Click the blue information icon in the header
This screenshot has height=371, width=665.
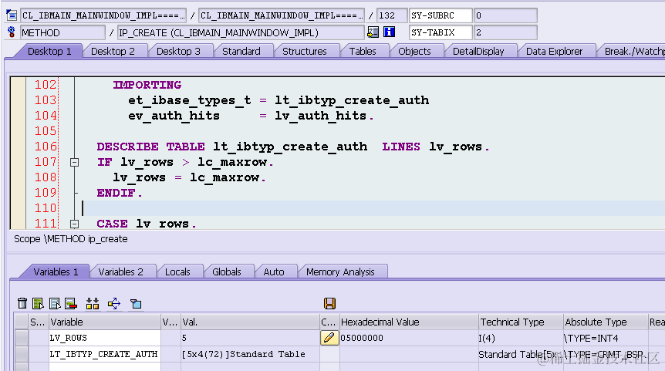pyautogui.click(x=389, y=32)
